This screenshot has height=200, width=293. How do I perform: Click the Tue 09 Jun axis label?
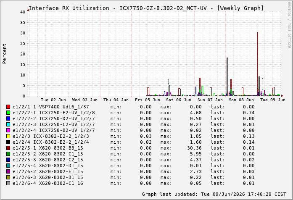273,100
